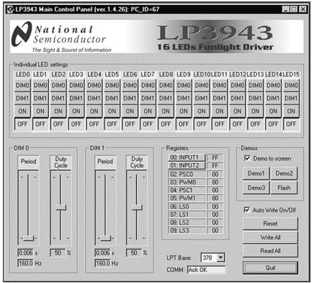Turn LED9 ON
312x283 pixels.
184,111
